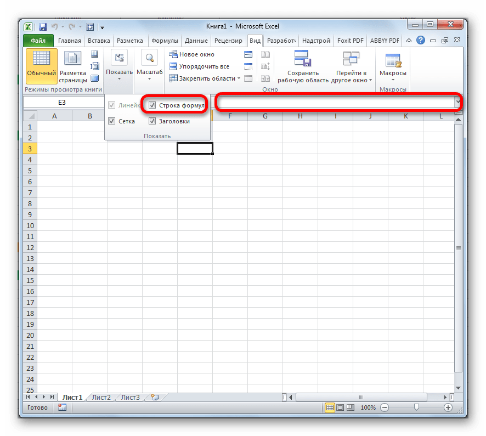Click the select all corner button
The height and width of the screenshot is (436, 486).
point(30,116)
